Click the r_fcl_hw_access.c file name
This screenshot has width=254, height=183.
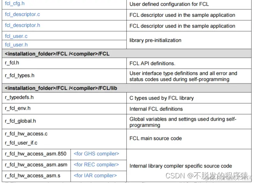point(26,134)
